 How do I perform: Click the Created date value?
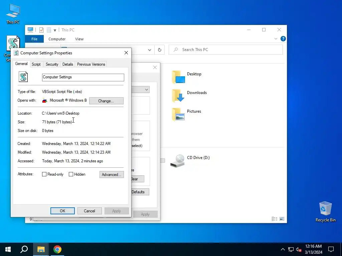point(76,144)
